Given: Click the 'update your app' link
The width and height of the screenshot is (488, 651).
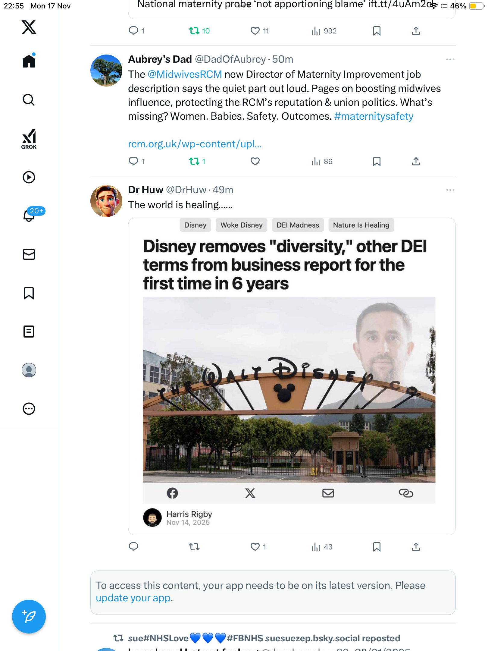Looking at the screenshot, I should [133, 598].
